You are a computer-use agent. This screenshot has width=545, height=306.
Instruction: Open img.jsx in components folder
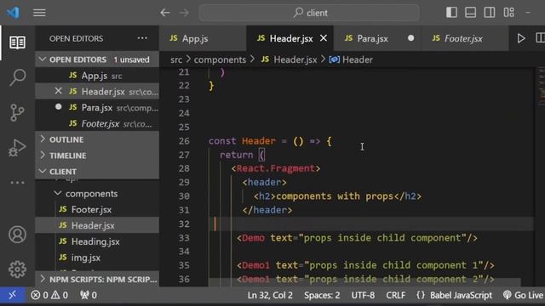pyautogui.click(x=97, y=258)
